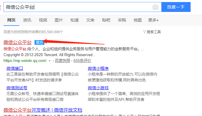
Task: Open the 微信小游戏 sublink
Action: (x=98, y=88)
